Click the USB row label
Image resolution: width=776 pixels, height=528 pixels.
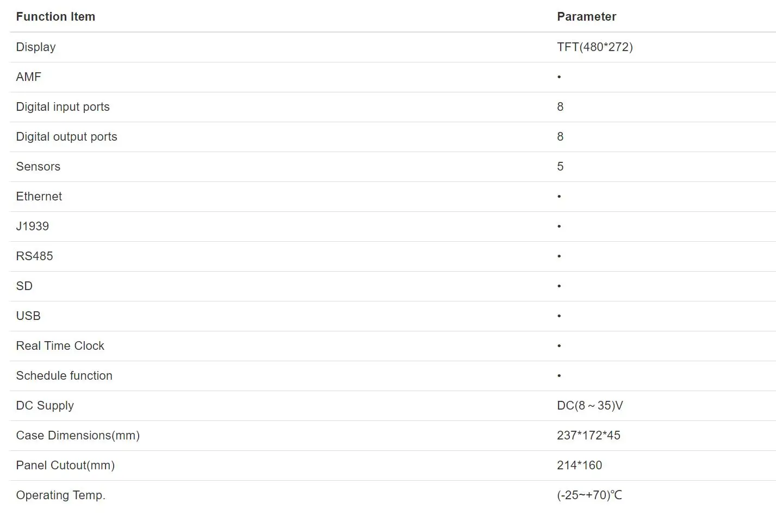28,316
